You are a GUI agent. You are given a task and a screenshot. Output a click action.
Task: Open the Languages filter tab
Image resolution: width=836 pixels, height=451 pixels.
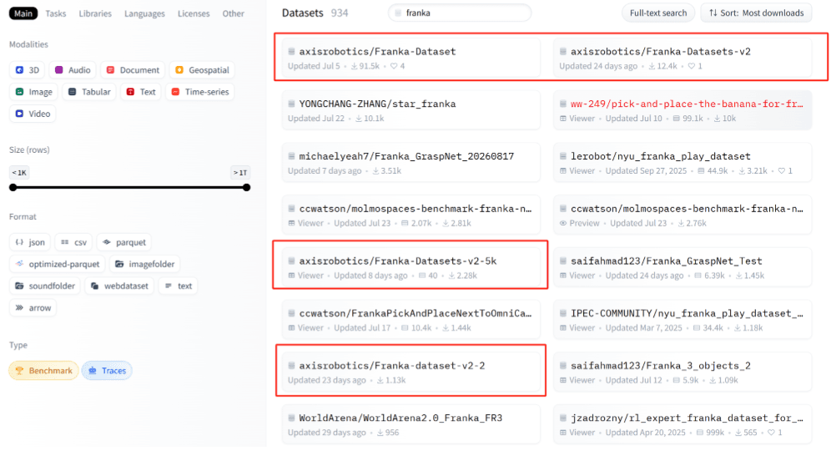[x=144, y=13]
